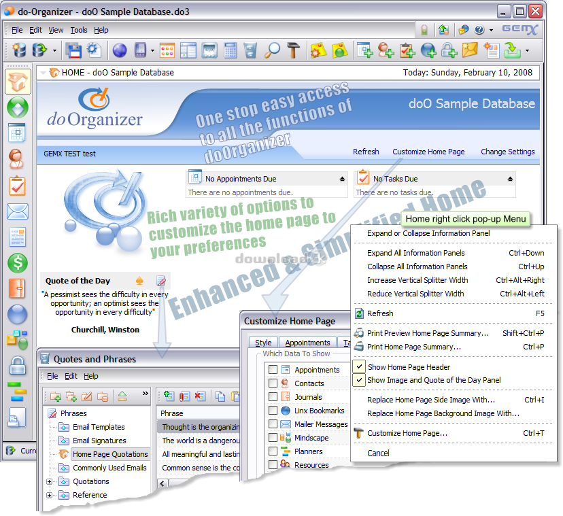Open the View menu in main window
This screenshot has width=563, height=516.
[56, 30]
